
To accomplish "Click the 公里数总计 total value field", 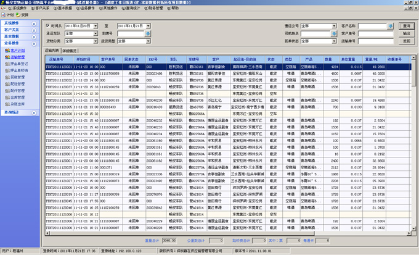I will pos(216,241).
